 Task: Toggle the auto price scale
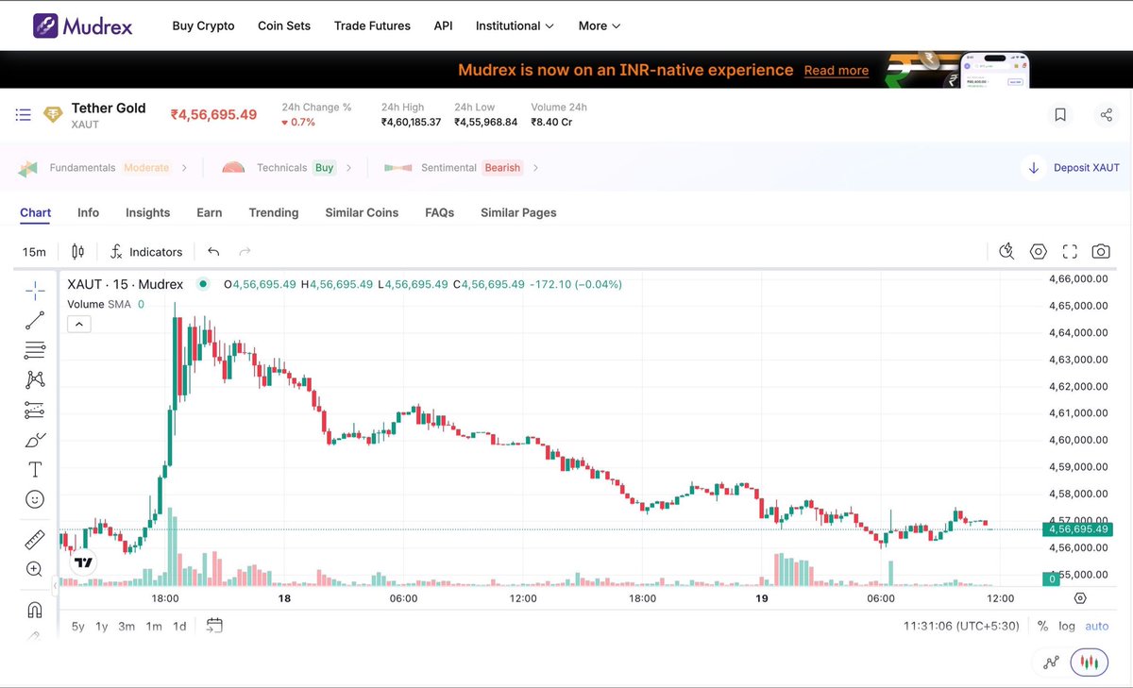pos(1097,626)
